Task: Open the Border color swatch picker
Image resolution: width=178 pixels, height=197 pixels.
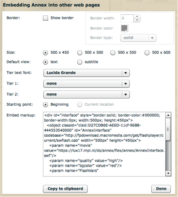Action: 124,28
